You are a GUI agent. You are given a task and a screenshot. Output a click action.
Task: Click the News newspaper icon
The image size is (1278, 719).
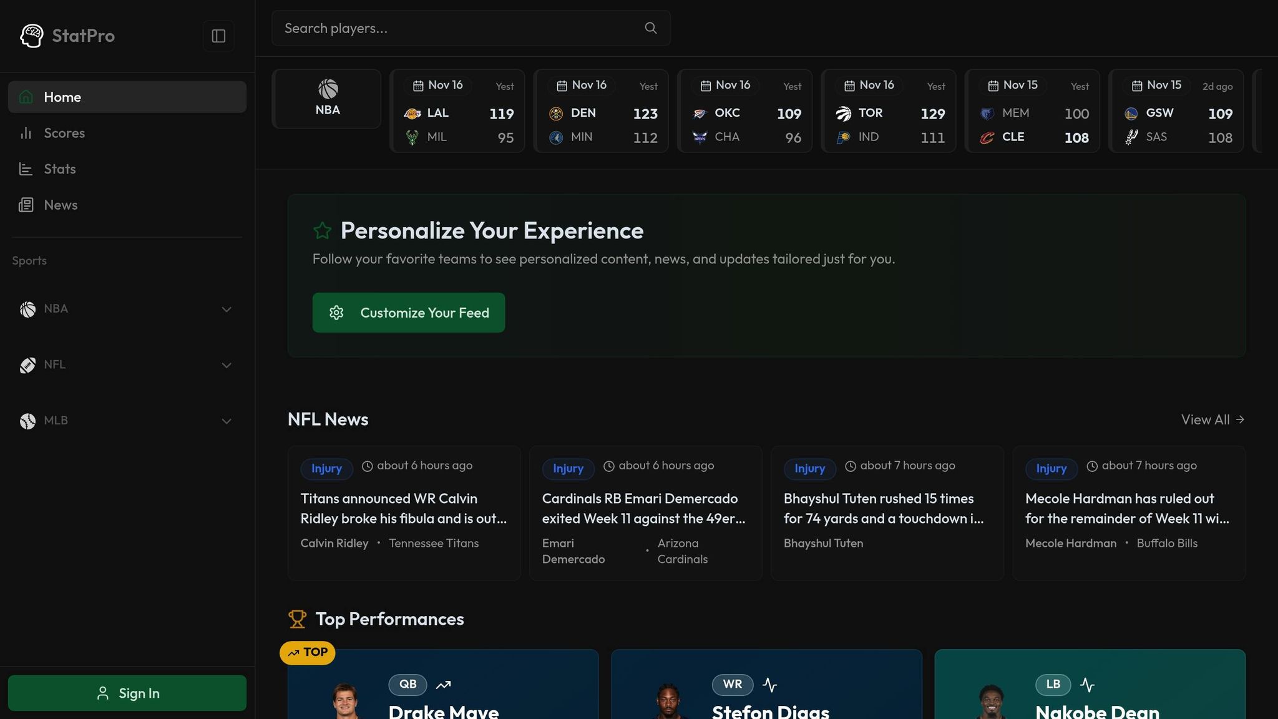26,204
